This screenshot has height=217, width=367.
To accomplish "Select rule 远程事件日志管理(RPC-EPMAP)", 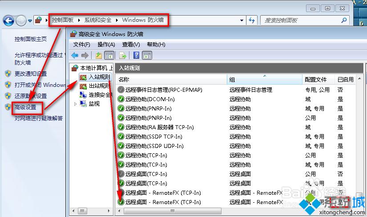I will coord(164,90).
